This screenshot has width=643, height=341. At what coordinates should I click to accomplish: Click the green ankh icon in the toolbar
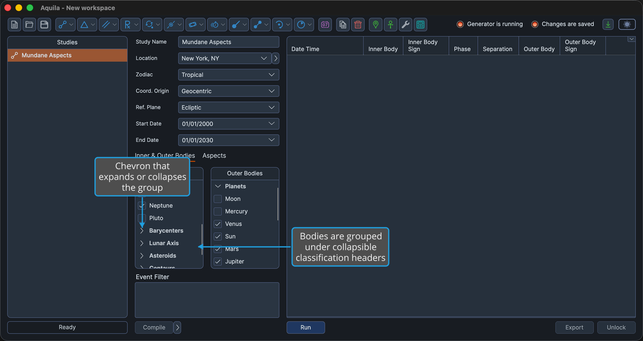(x=391, y=25)
